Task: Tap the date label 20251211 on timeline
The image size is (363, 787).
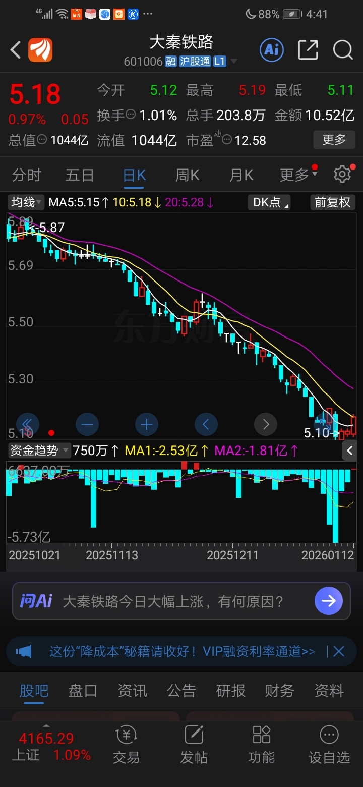Action: pos(232,555)
